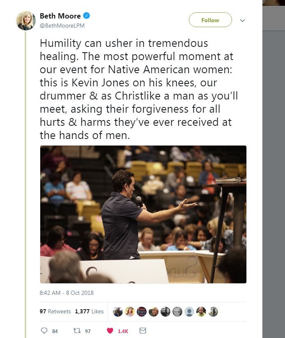Click the red heart like icon
Viewport: 285px width, 338px height.
point(110,331)
